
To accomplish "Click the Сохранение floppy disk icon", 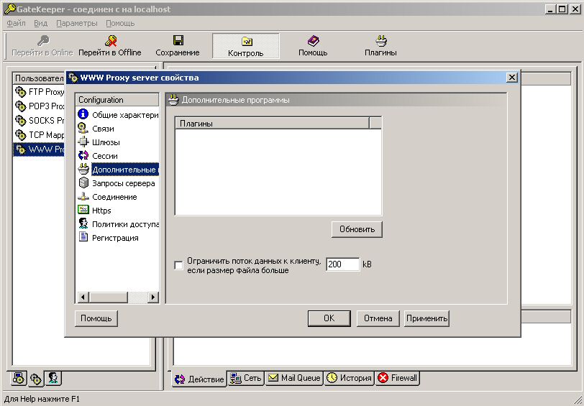I will 178,40.
